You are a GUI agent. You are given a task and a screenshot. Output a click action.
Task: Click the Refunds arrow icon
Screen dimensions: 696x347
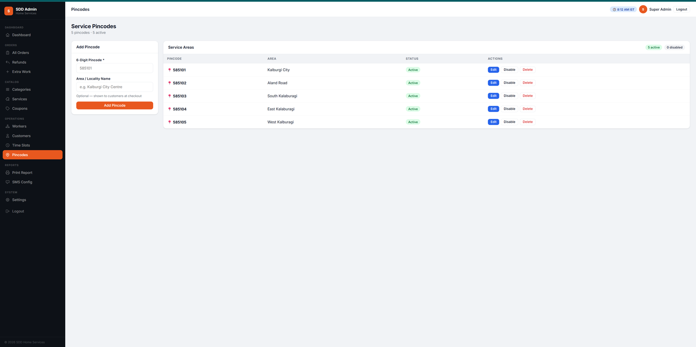(x=7, y=62)
